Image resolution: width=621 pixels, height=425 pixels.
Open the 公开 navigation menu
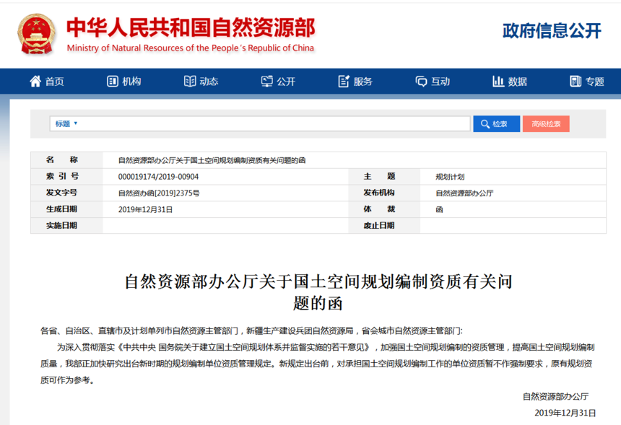(x=279, y=81)
